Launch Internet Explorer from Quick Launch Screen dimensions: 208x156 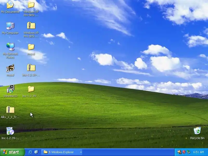[x=30, y=152]
